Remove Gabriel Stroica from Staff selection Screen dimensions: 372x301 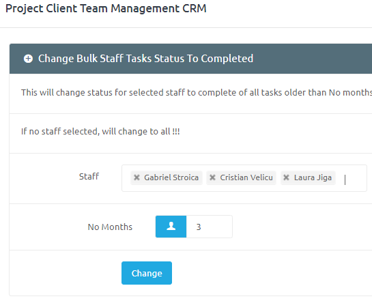[x=137, y=177]
